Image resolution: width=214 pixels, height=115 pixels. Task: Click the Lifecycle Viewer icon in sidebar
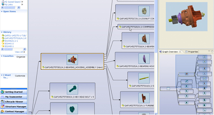pos(3,102)
